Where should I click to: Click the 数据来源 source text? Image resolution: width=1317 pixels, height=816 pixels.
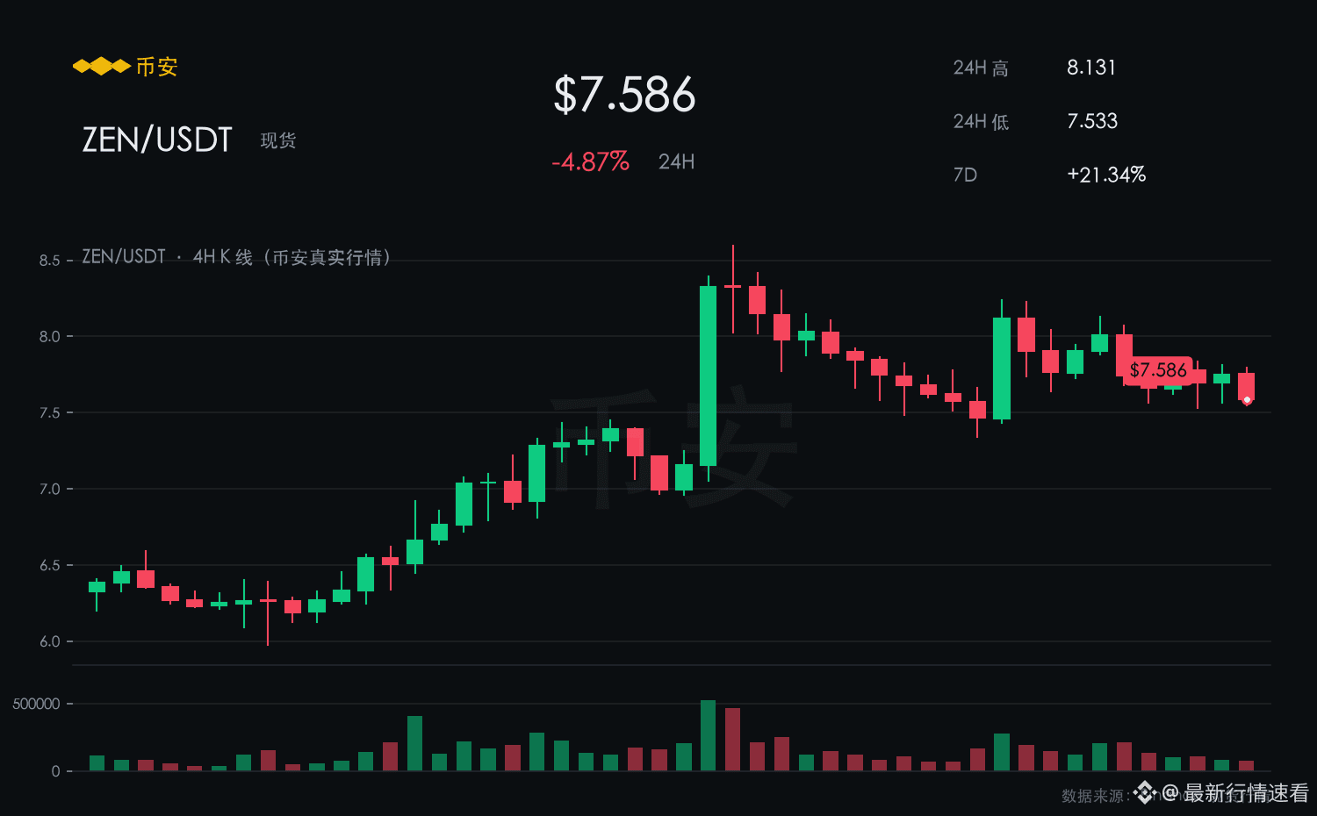coord(1092,796)
